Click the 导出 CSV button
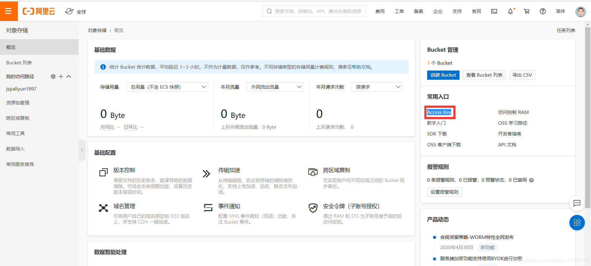This screenshot has width=591, height=266. pyautogui.click(x=522, y=75)
